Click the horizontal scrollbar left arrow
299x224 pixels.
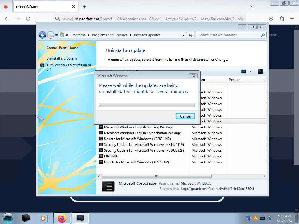pos(99,176)
